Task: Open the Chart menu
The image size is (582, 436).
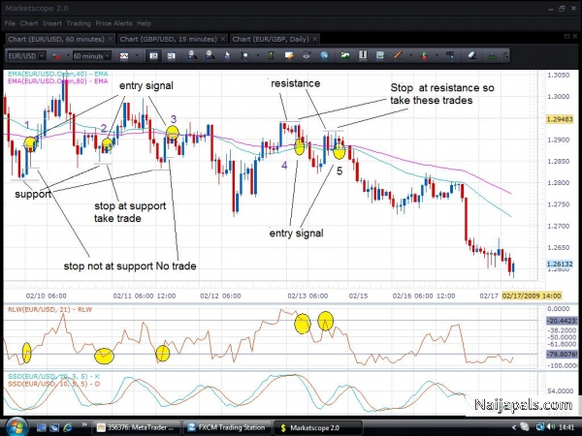Action: tap(29, 23)
